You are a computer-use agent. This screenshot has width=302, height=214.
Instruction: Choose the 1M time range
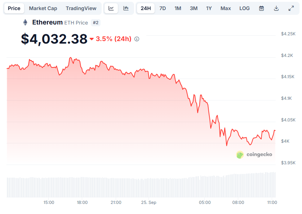pyautogui.click(x=178, y=8)
